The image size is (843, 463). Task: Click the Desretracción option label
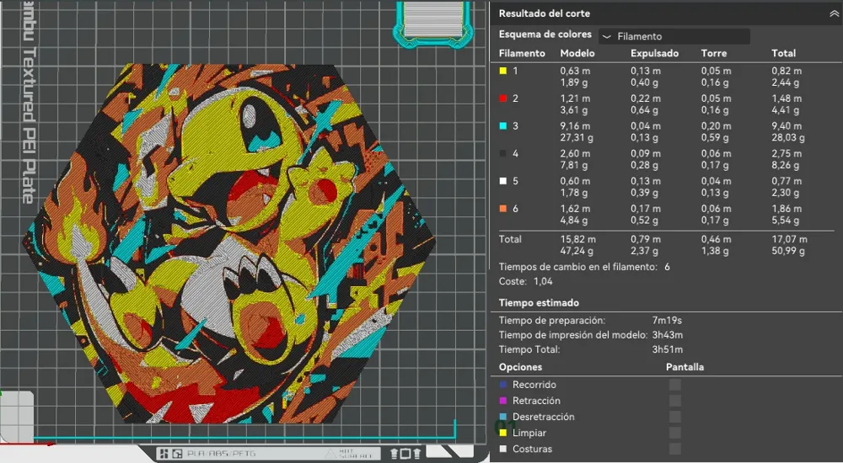tap(543, 417)
